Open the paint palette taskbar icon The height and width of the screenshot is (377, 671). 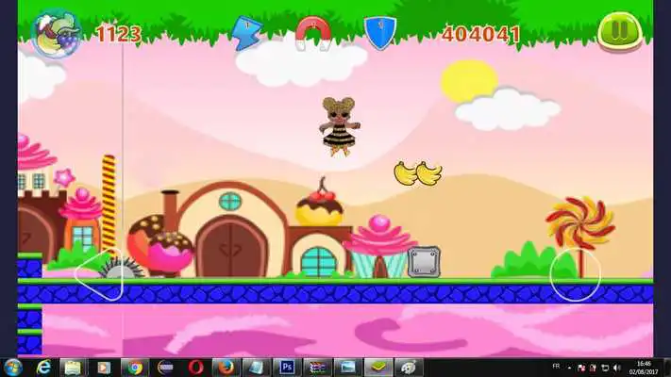(x=409, y=368)
